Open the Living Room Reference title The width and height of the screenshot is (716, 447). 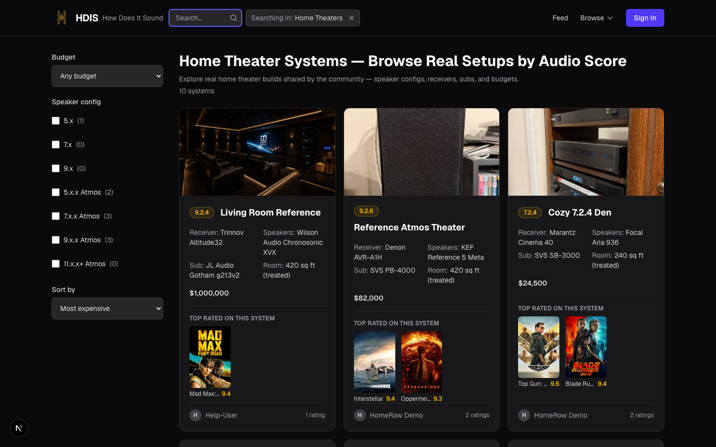270,213
